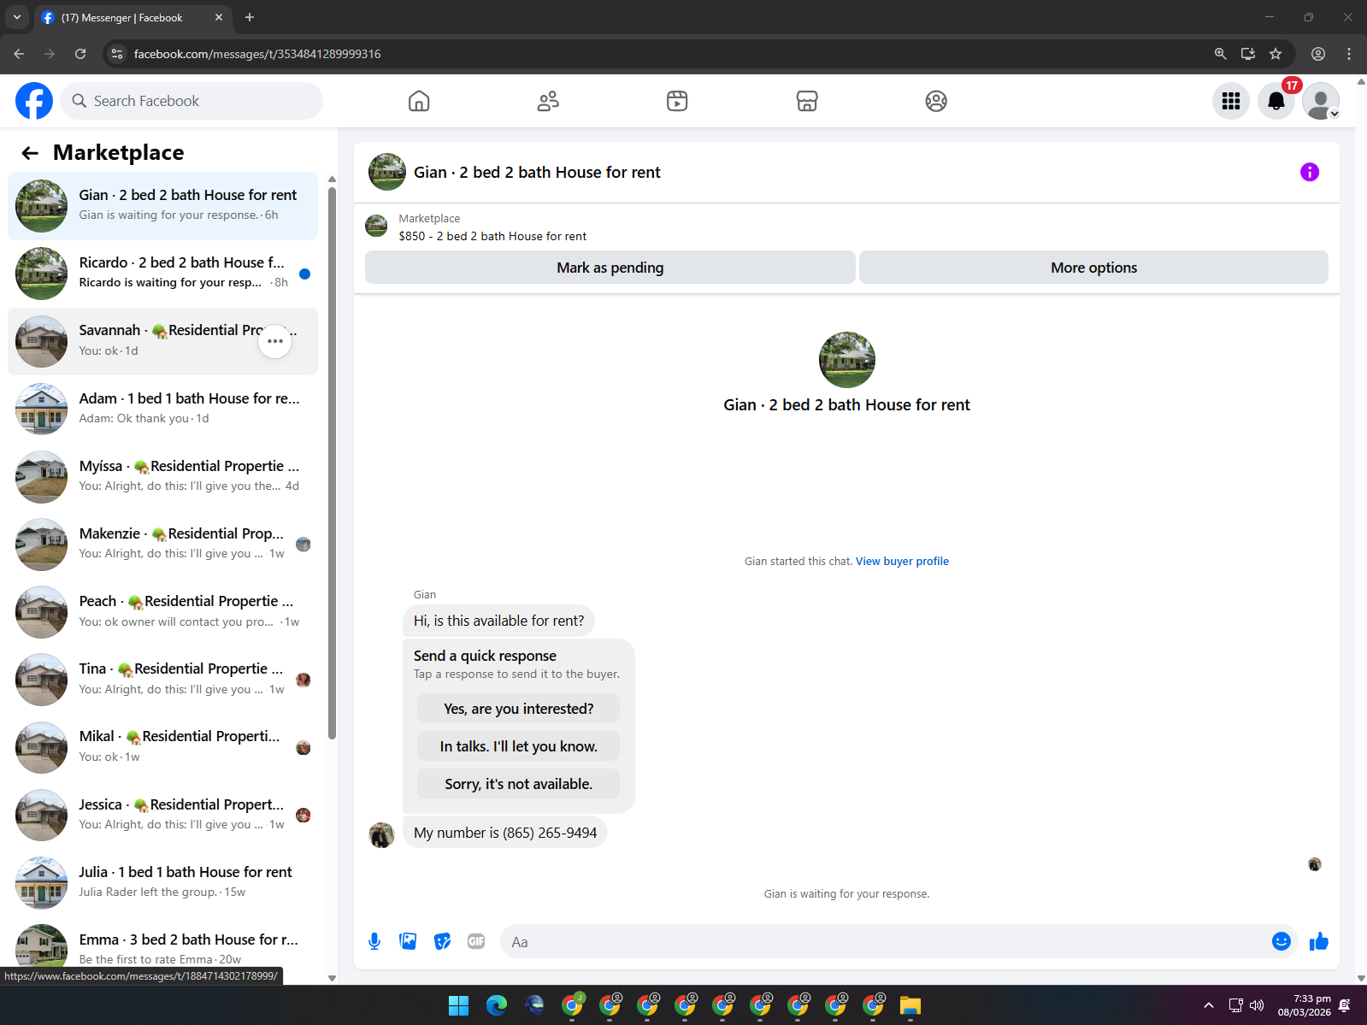
Task: Send quick reply Sorry, it's not available.
Action: pos(518,784)
